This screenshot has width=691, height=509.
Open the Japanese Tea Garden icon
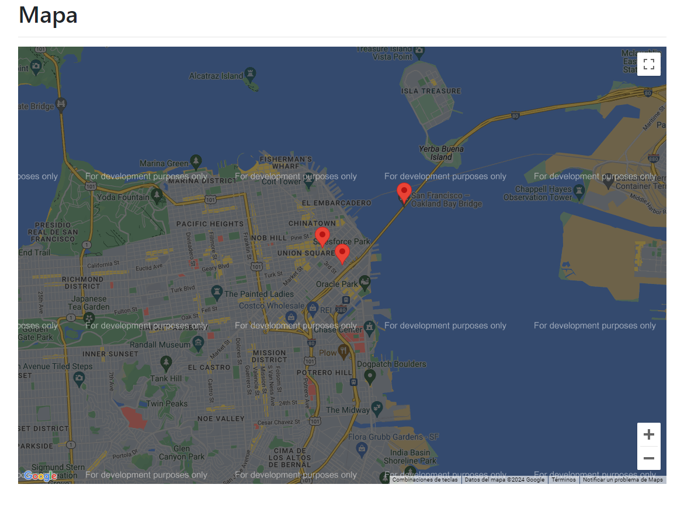(89, 318)
